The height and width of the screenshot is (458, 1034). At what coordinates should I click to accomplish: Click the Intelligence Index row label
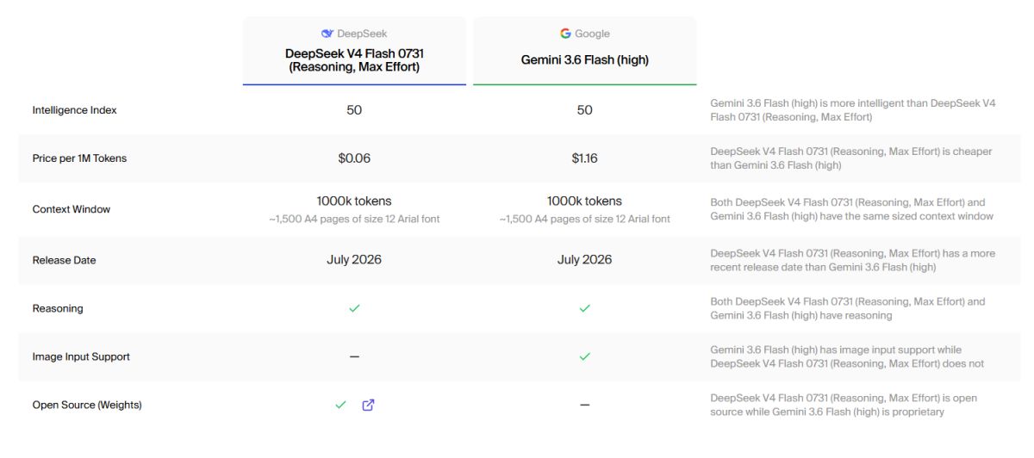coord(74,110)
